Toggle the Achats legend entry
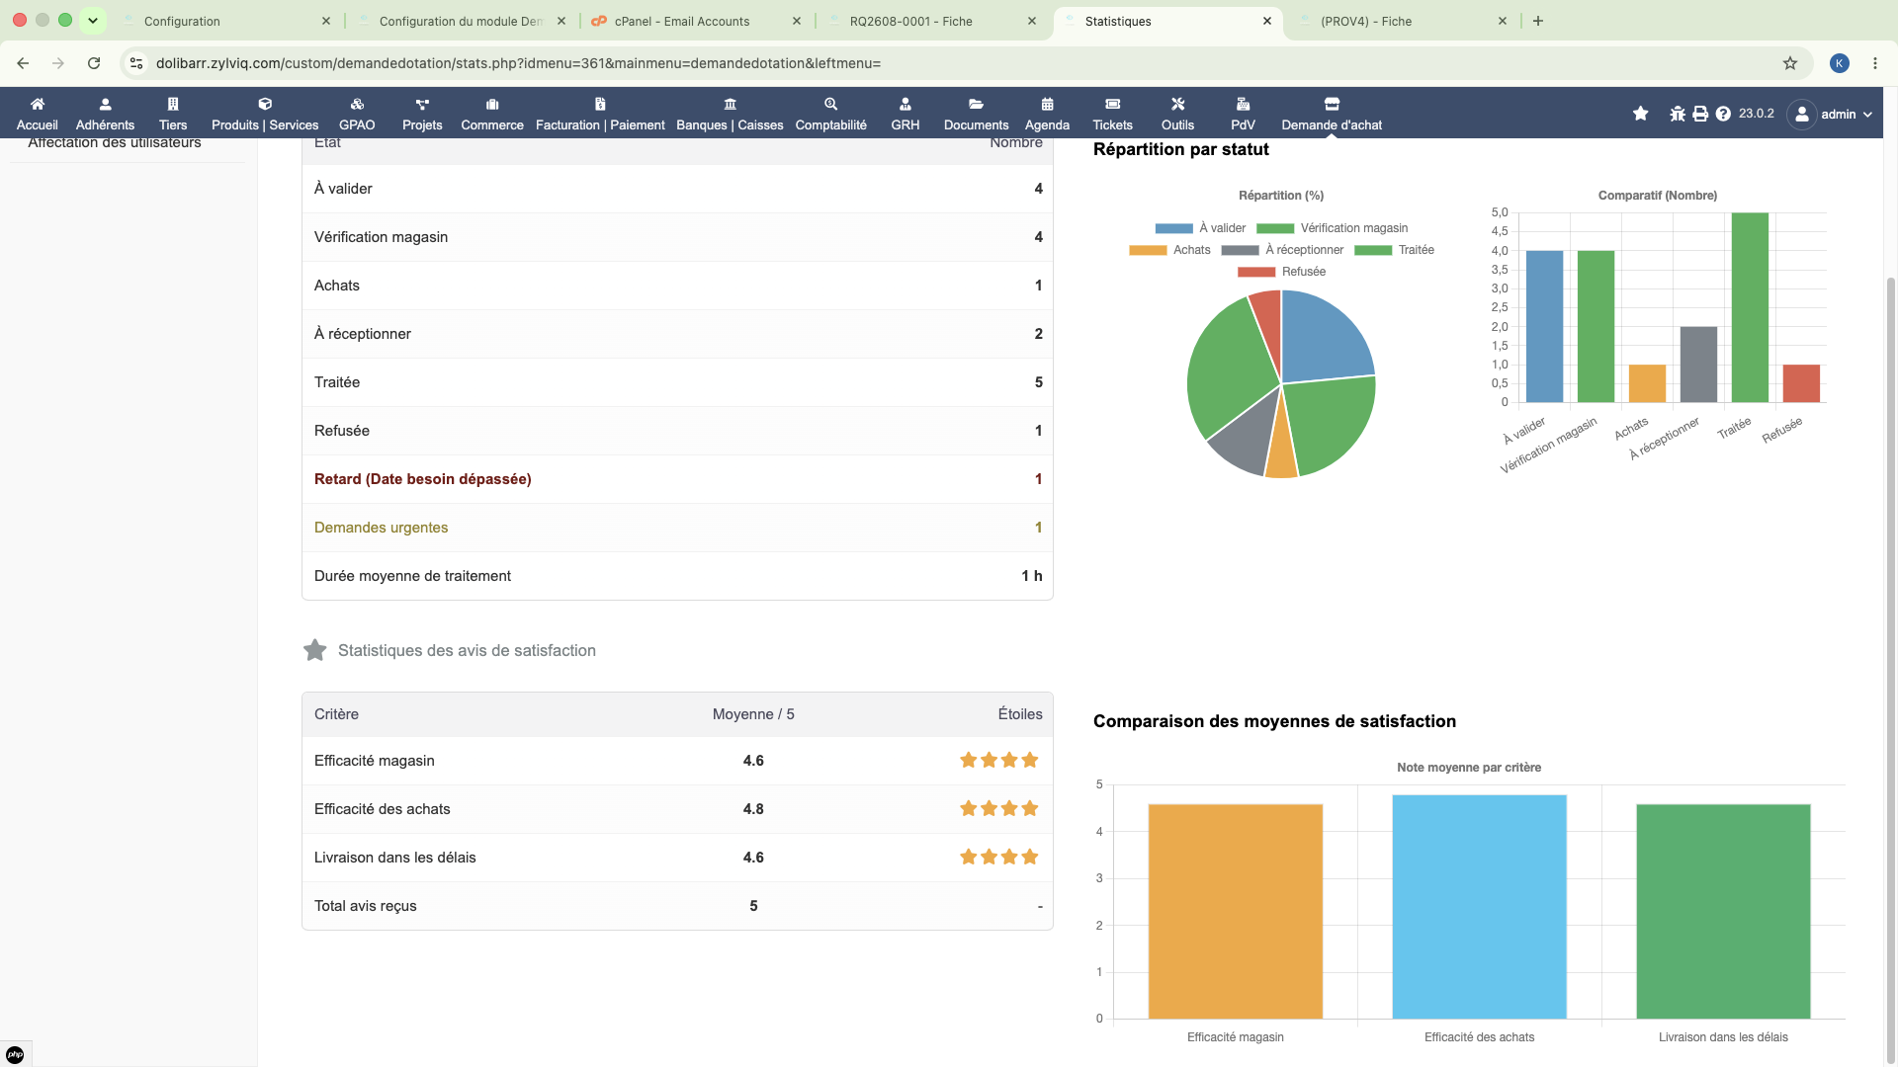Viewport: 1898px width, 1067px height. pyautogui.click(x=1169, y=250)
